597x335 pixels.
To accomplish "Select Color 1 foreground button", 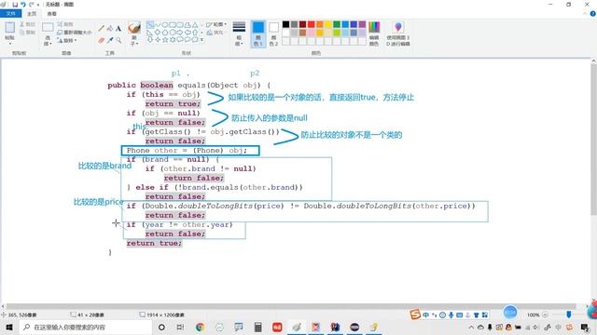I will [x=257, y=33].
